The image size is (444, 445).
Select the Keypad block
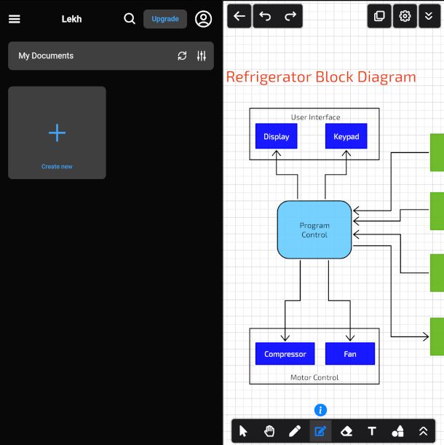346,136
